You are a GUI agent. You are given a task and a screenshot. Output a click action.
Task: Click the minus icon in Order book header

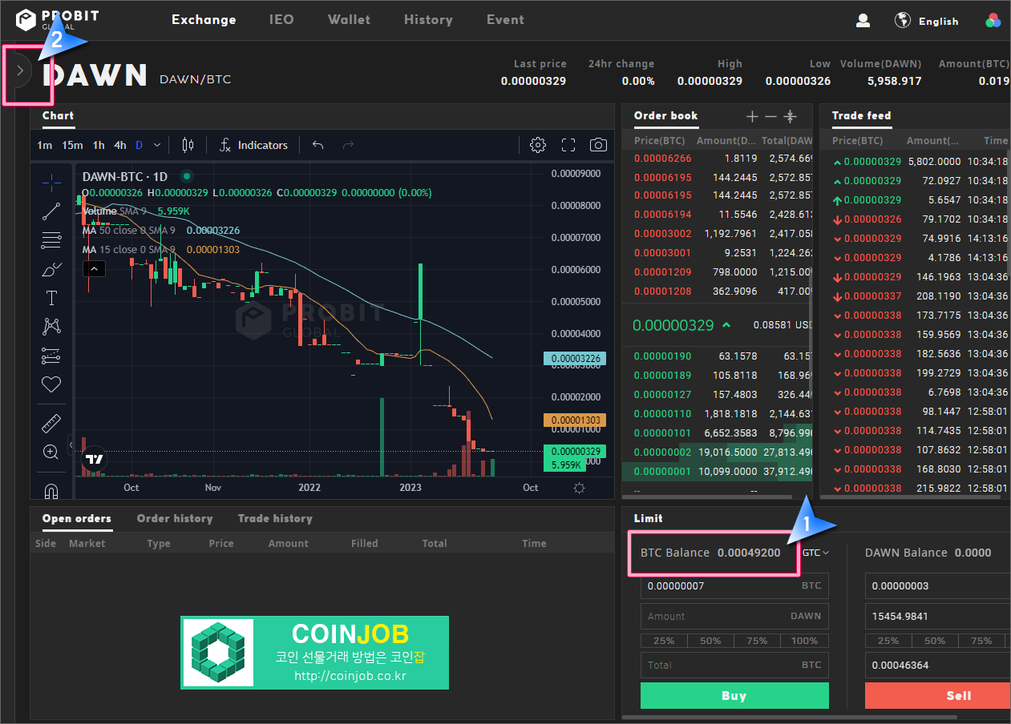[x=770, y=117]
